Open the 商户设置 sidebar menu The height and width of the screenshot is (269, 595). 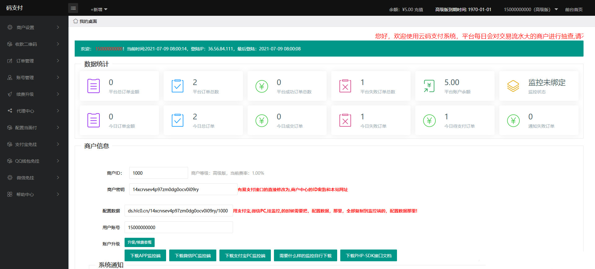34,27
